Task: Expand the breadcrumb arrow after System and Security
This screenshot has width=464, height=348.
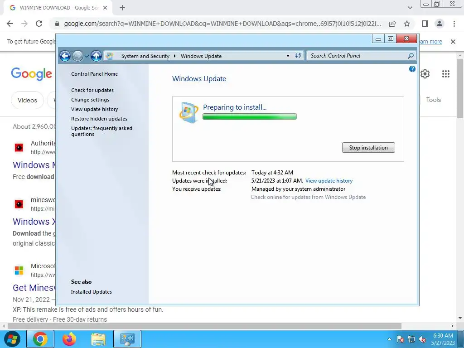Action: tap(175, 56)
